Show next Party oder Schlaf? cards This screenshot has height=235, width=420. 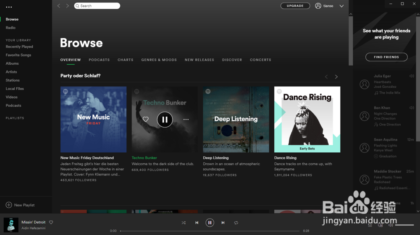[336, 77]
